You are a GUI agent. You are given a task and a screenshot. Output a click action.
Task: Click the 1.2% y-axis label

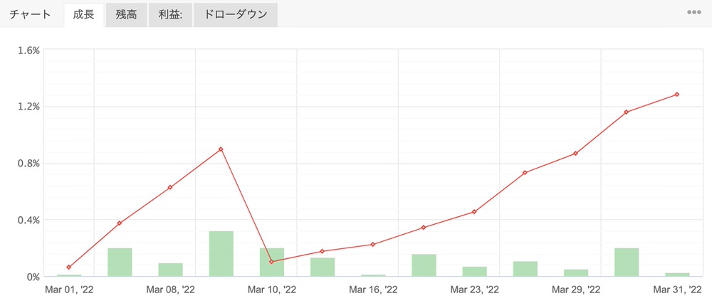(28, 107)
